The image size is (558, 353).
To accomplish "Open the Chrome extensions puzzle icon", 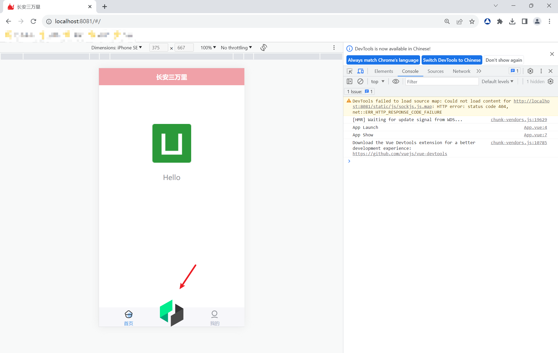I will (500, 21).
